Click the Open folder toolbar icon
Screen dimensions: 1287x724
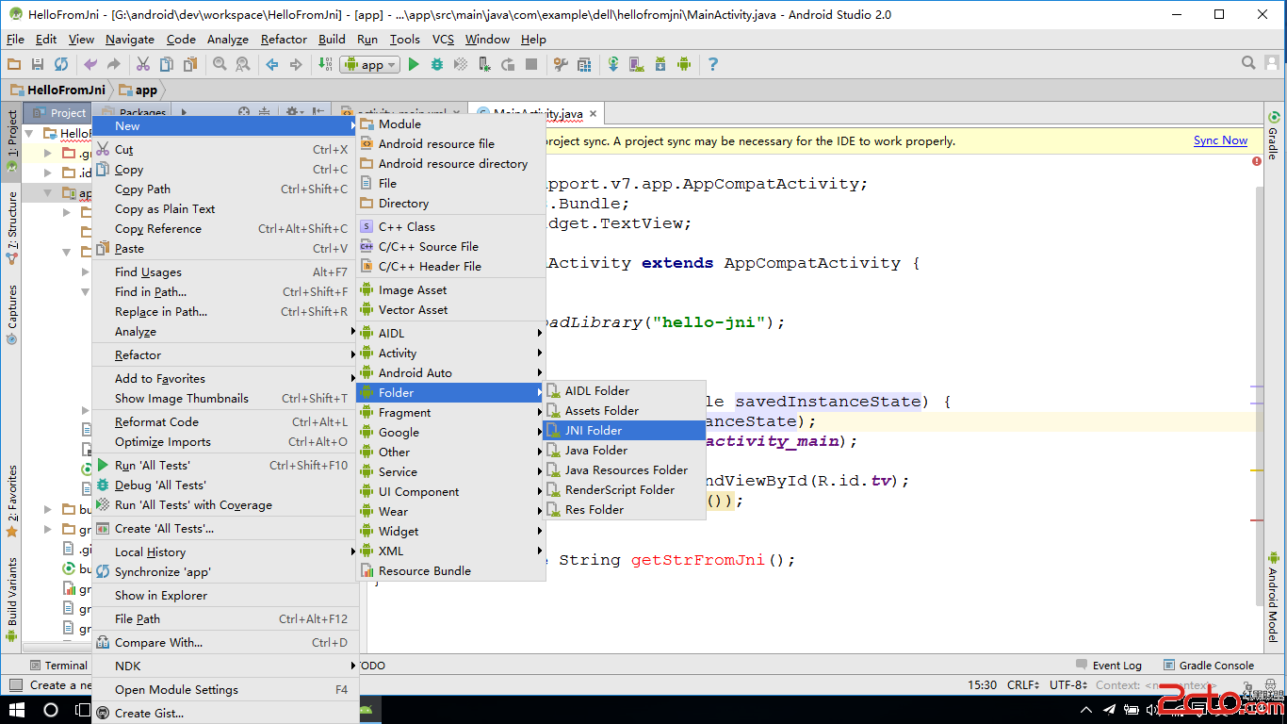[14, 64]
